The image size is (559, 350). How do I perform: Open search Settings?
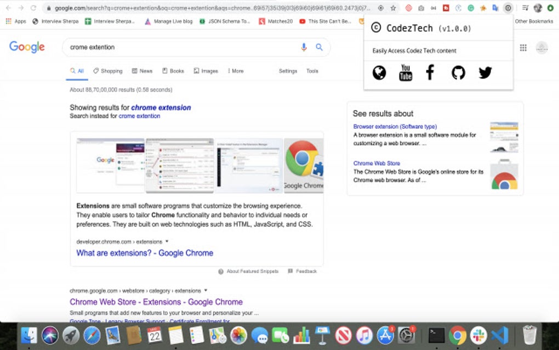288,71
